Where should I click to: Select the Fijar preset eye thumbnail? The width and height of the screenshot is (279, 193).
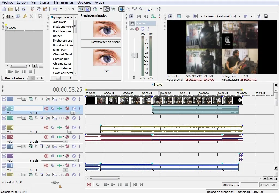tap(107, 58)
